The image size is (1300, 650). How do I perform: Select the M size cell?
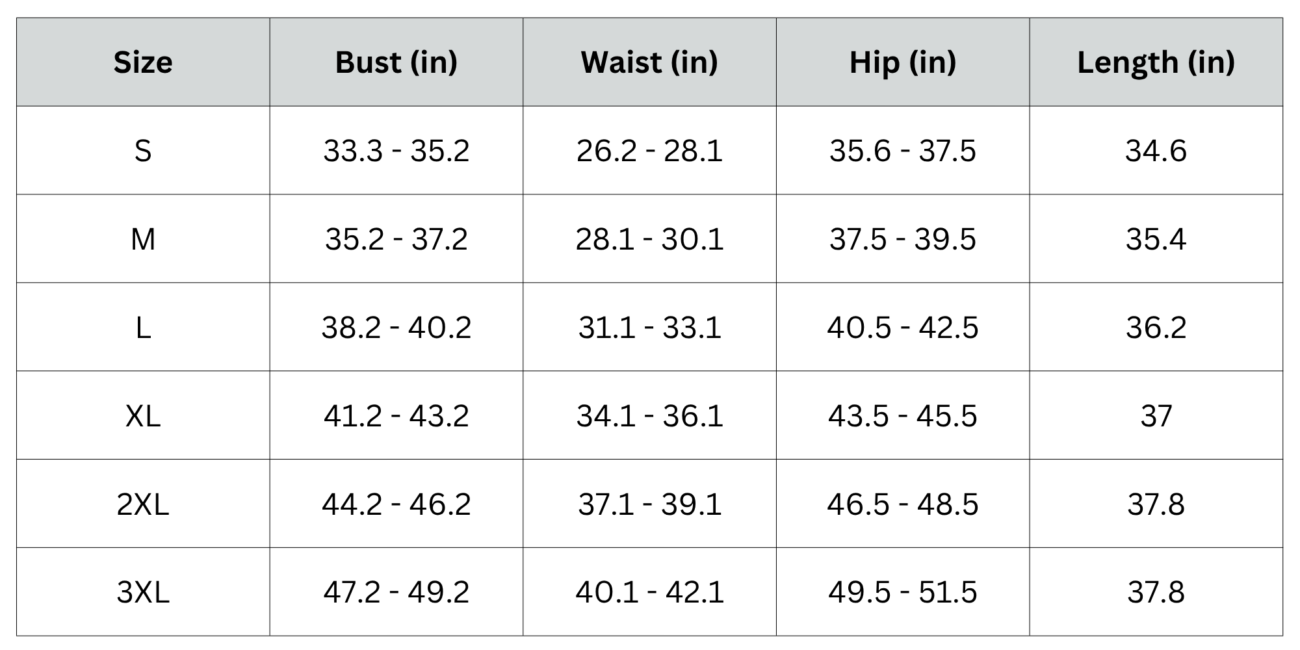(x=143, y=239)
